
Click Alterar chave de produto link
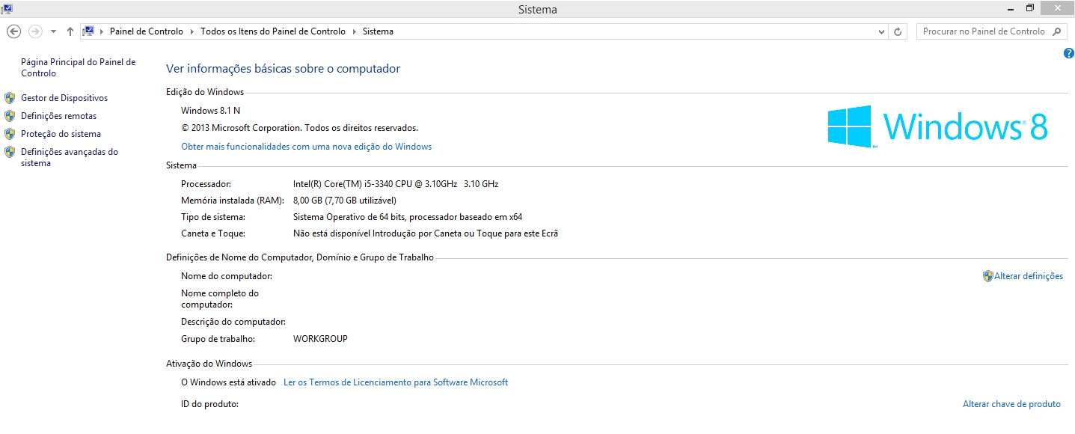point(1011,404)
